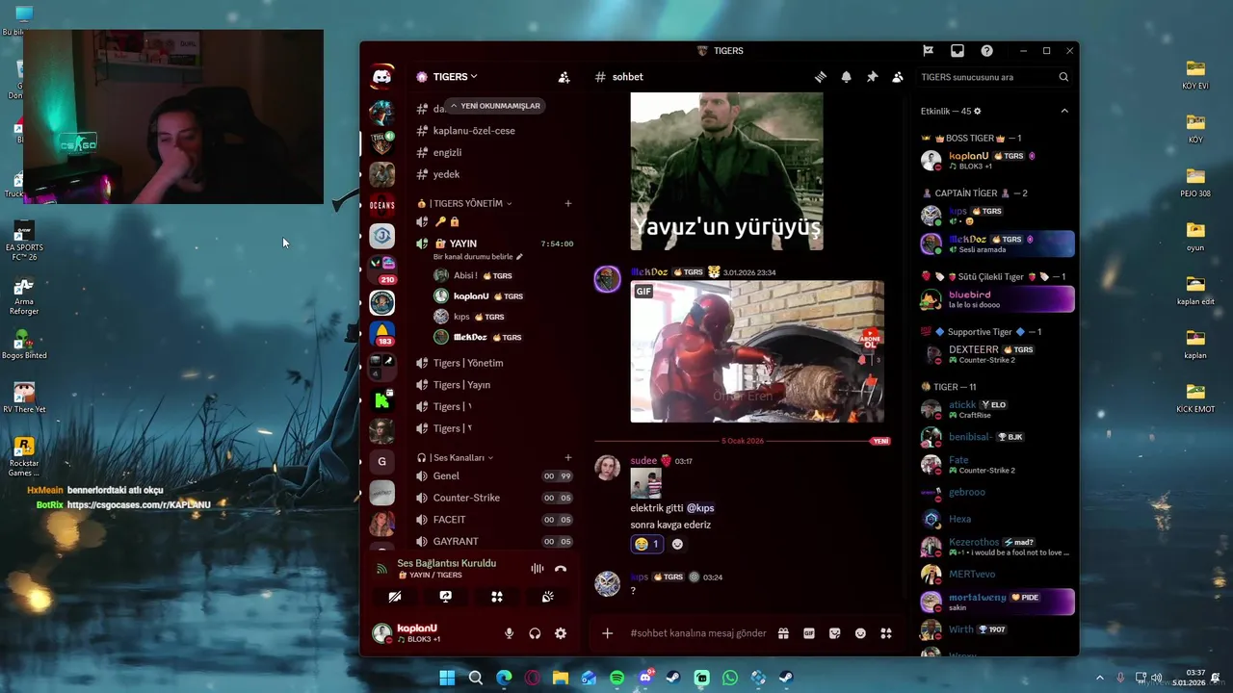1233x693 pixels.
Task: Open the OCEAN'S server icon
Action: coord(382,205)
